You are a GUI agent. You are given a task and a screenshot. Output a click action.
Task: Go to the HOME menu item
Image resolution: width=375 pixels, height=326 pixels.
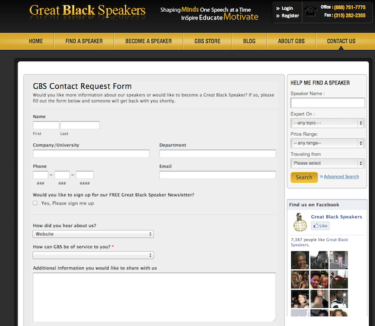36,41
